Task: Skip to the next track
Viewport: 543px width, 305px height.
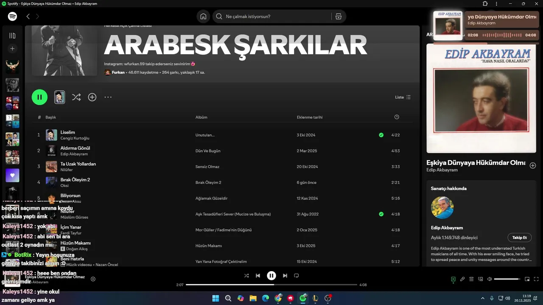Action: tap(285, 276)
